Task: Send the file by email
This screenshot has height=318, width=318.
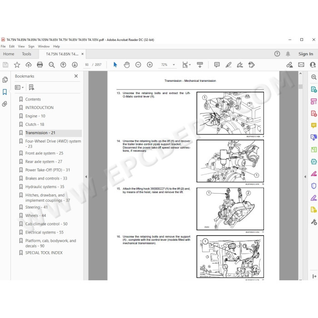Action: 301,65
